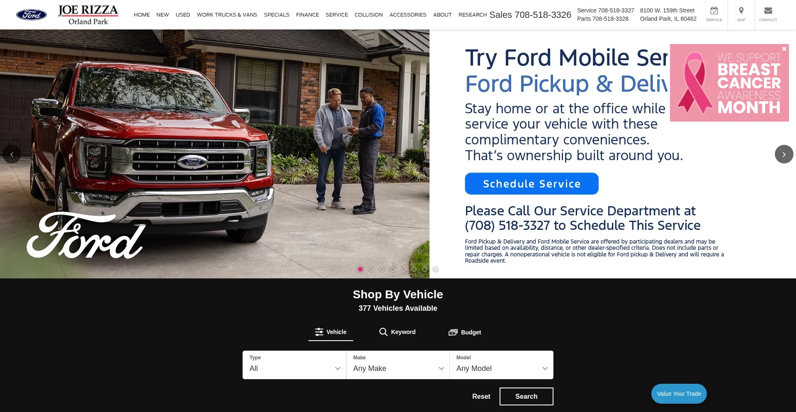Screen dimensions: 796x412
Task: Click the Value Your Trade bubble
Action: pyautogui.click(x=679, y=394)
